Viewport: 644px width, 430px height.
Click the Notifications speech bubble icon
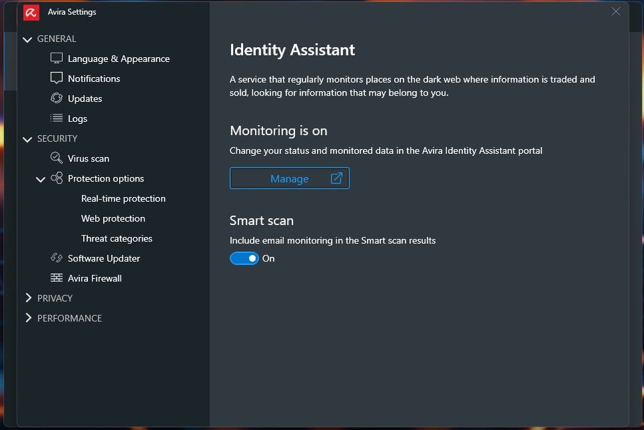pyautogui.click(x=56, y=78)
